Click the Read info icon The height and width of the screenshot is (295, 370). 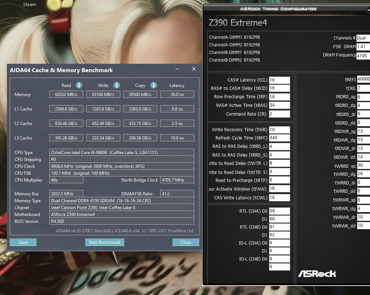point(79,85)
